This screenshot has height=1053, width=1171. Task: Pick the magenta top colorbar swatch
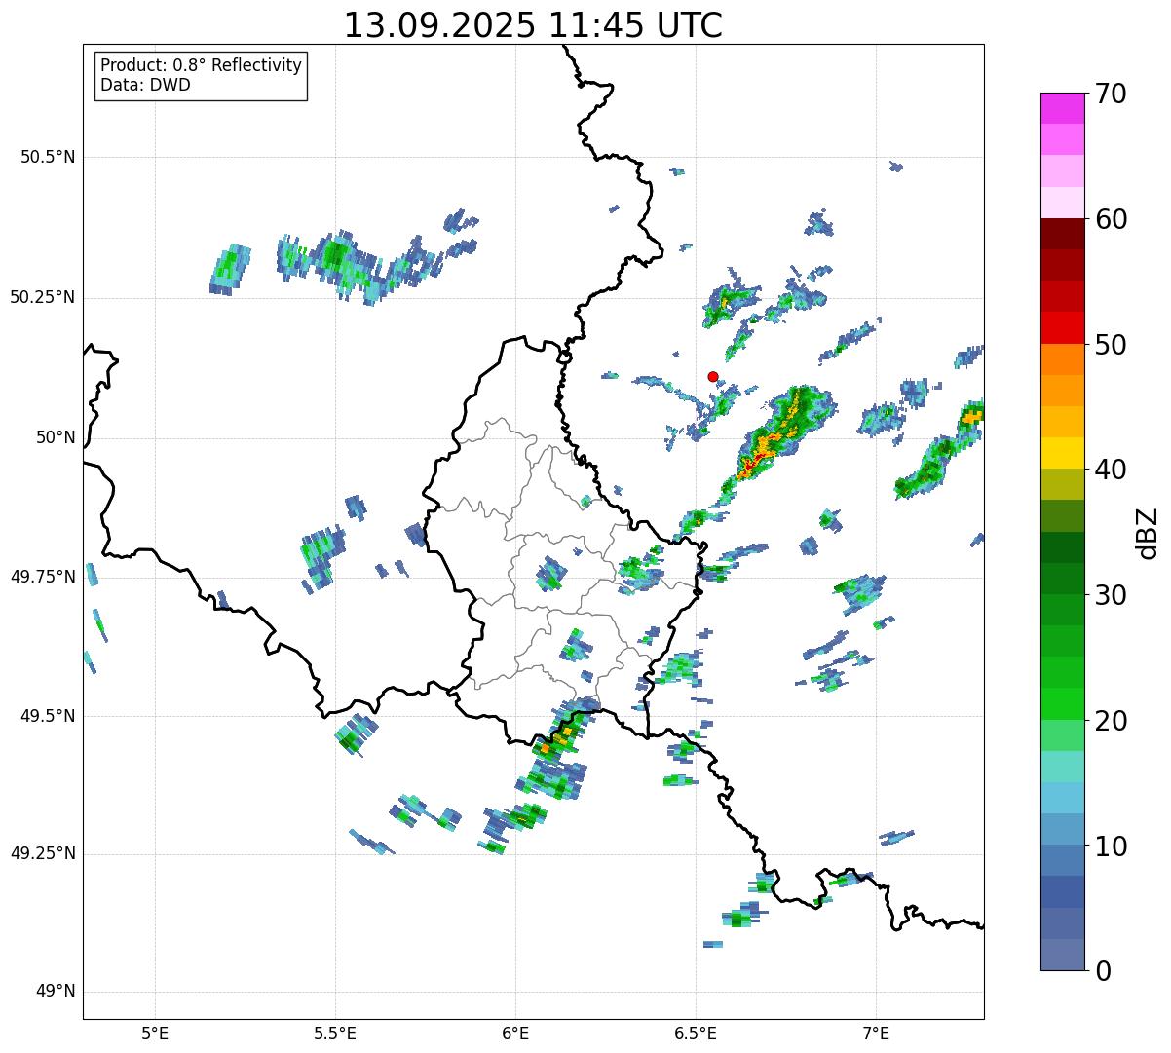(x=1062, y=108)
